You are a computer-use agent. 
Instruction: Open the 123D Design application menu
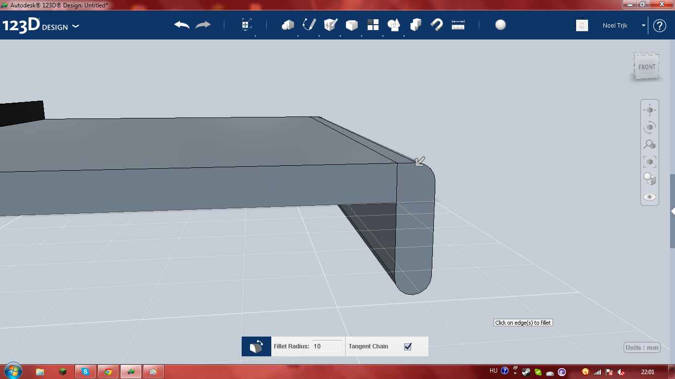click(x=41, y=26)
